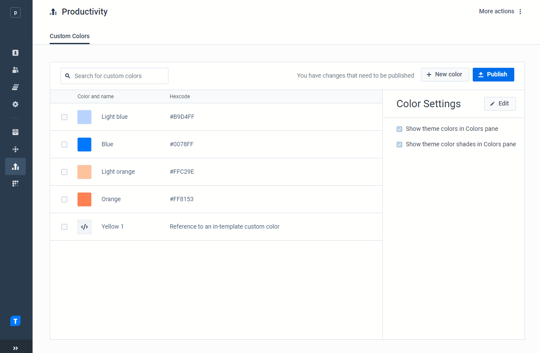540x353 pixels.
Task: Click the "Productivity" page title
Action: click(x=85, y=12)
